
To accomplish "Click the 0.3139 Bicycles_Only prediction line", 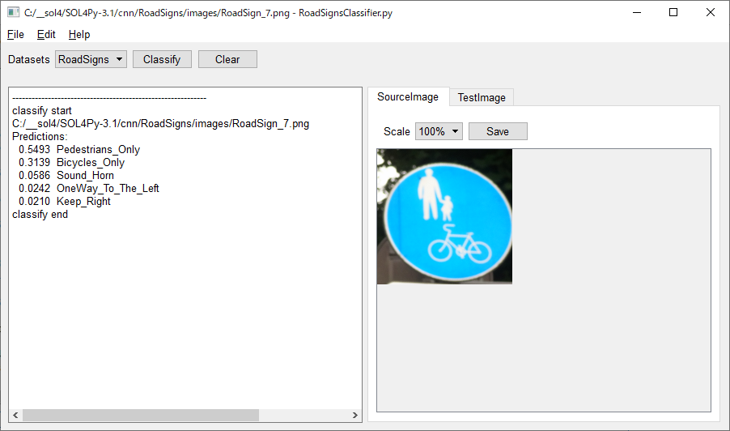I will point(72,163).
